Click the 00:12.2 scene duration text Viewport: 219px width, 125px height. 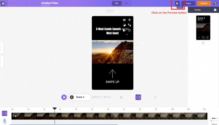pos(107,97)
